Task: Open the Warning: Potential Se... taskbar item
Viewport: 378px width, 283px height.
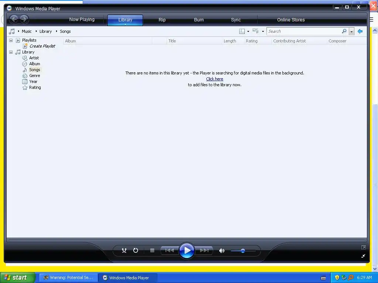Action: point(68,277)
